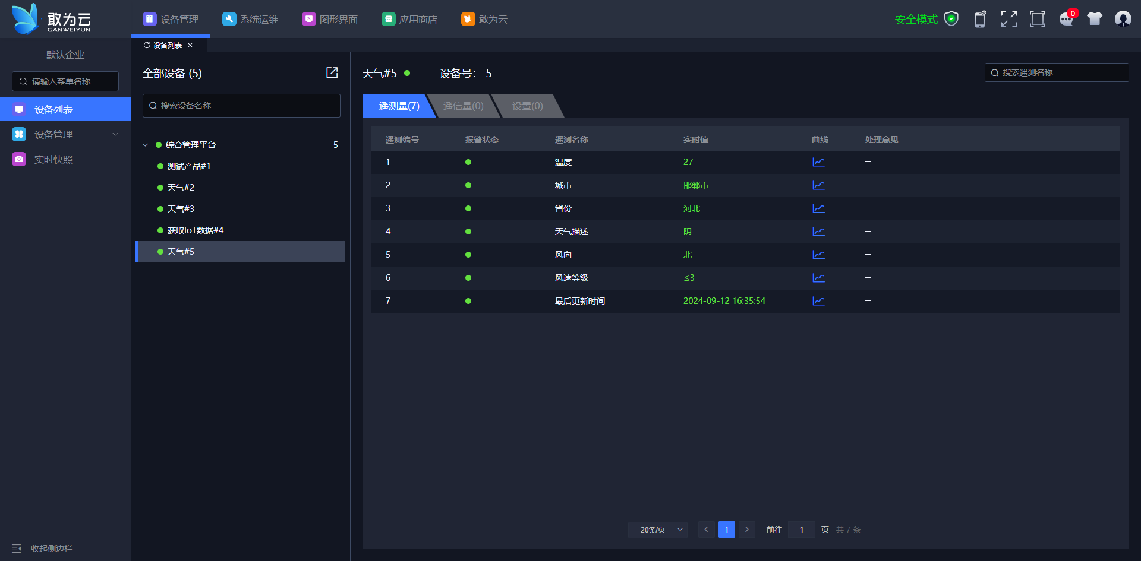Click the 遥测名称 column header
Viewport: 1141px width, 561px height.
pyautogui.click(x=572, y=140)
